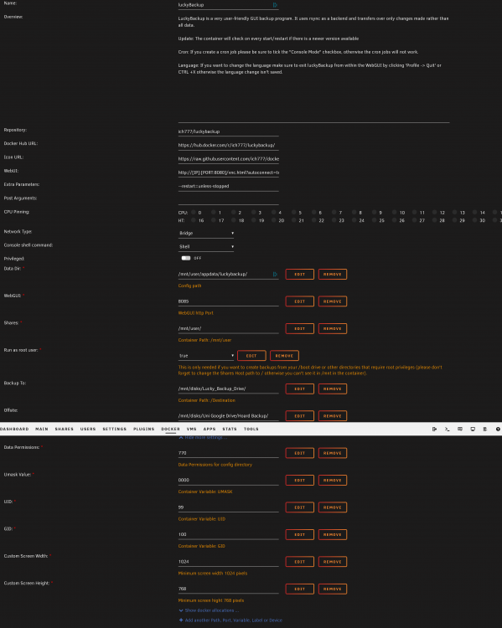Open the Tools tab
The width and height of the screenshot is (502, 628).
coord(251,429)
